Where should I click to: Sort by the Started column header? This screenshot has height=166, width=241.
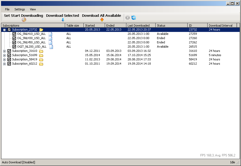(x=94, y=26)
